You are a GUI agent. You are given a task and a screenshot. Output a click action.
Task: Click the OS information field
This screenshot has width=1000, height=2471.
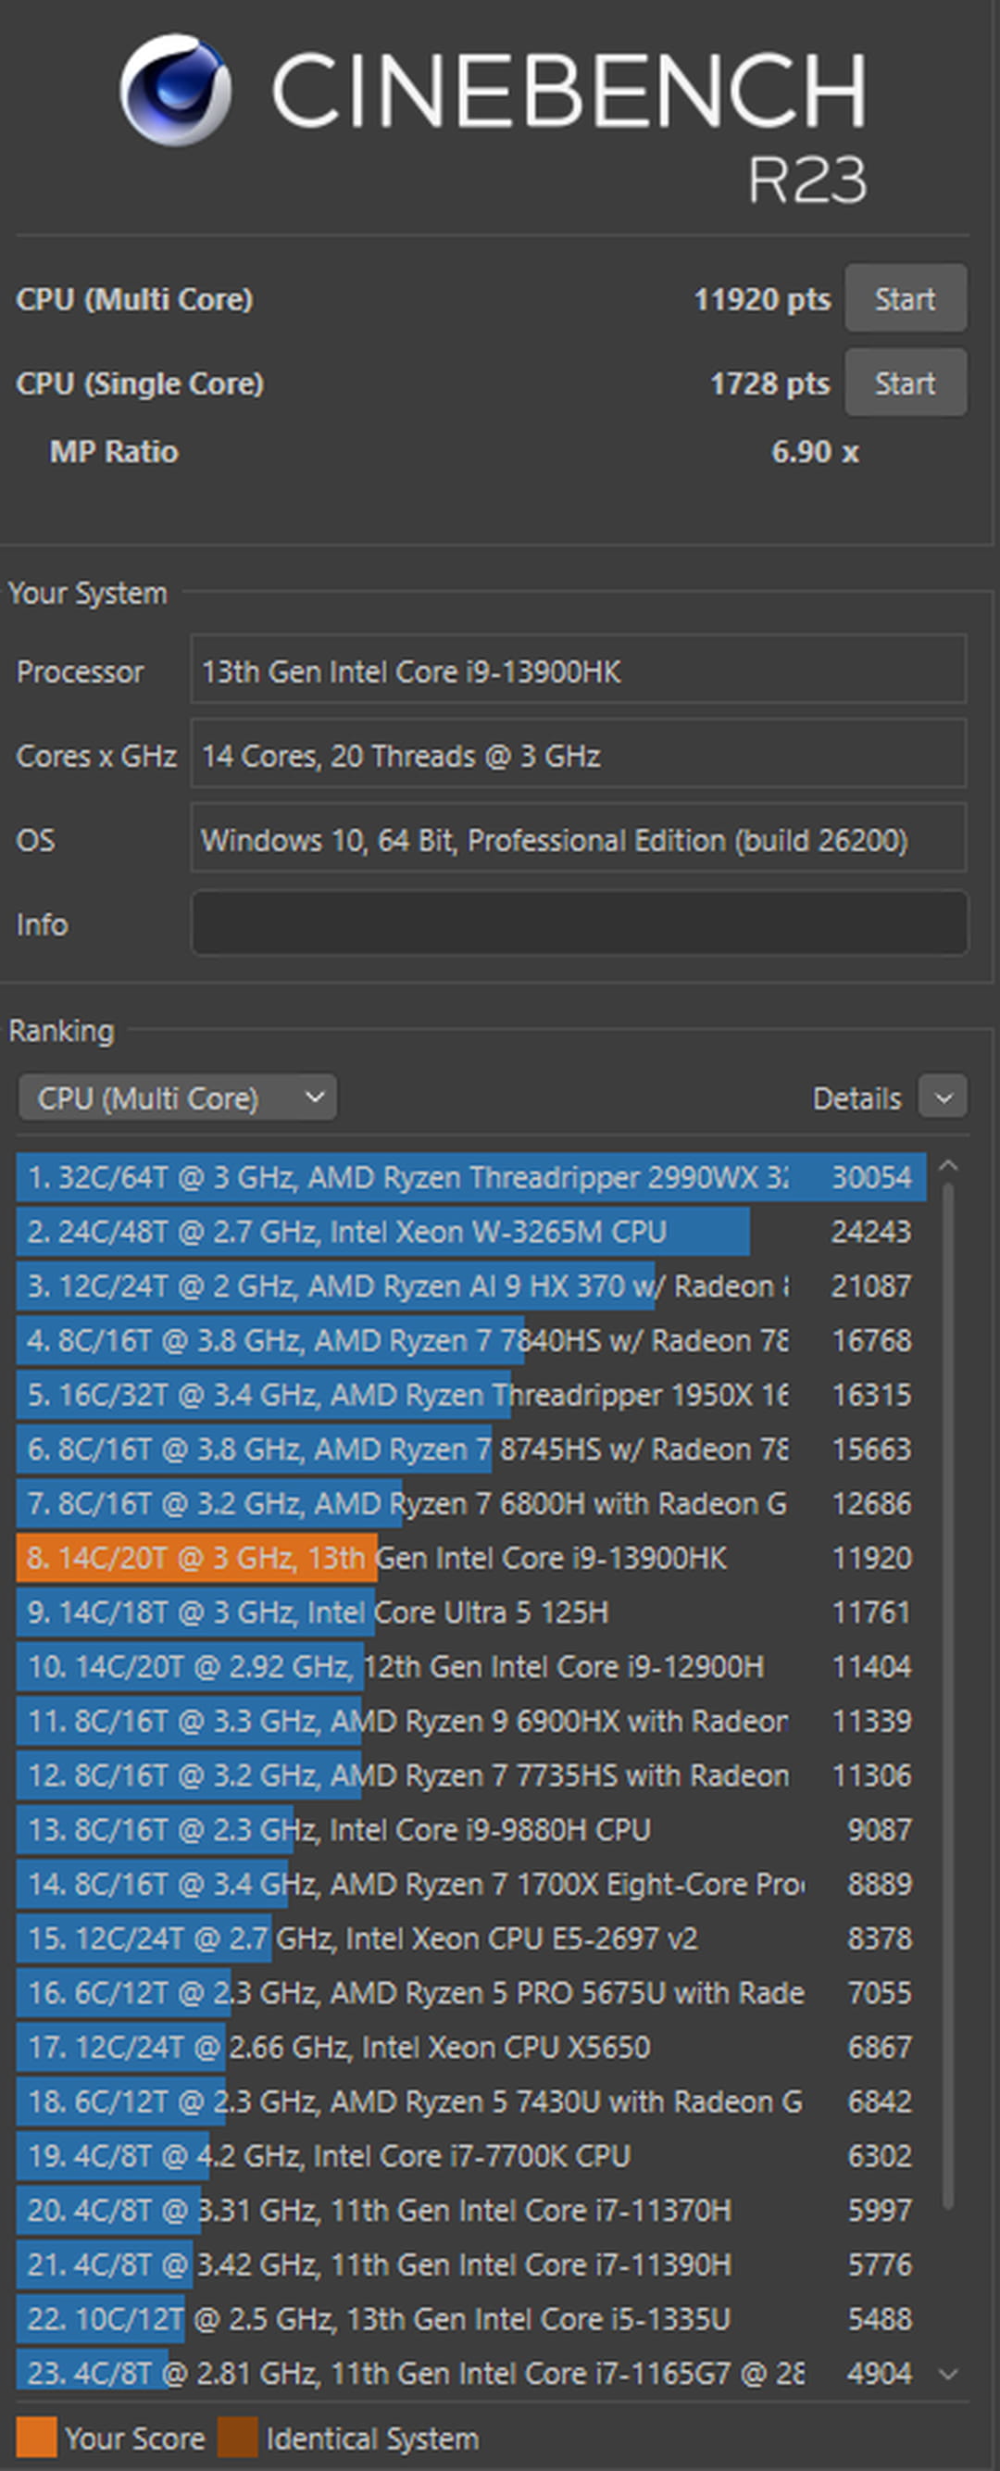pos(578,840)
